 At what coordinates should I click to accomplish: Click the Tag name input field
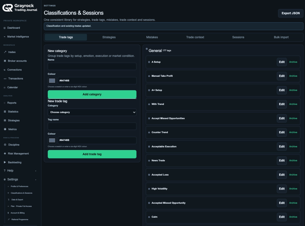(92, 126)
